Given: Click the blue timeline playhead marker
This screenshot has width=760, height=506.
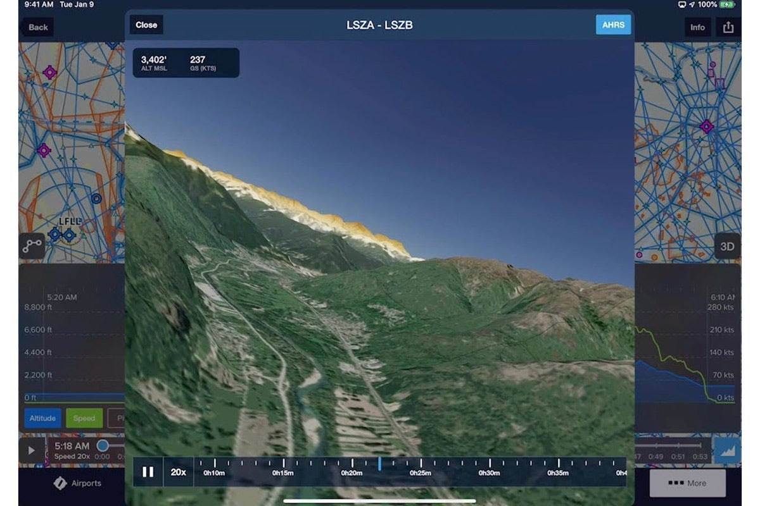Looking at the screenshot, I should [x=379, y=464].
